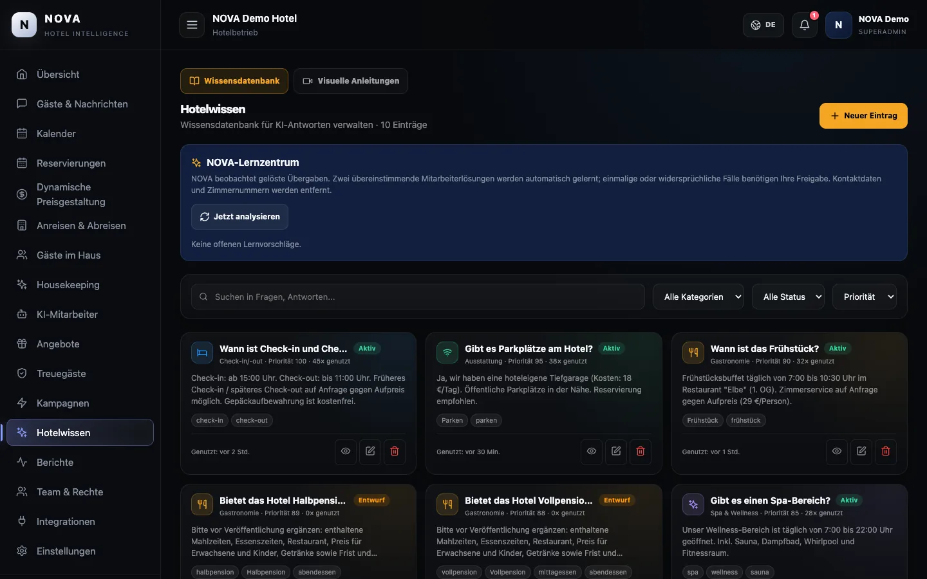Screen dimensions: 927x579
Task: Open the notifications bell
Action: pos(805,25)
